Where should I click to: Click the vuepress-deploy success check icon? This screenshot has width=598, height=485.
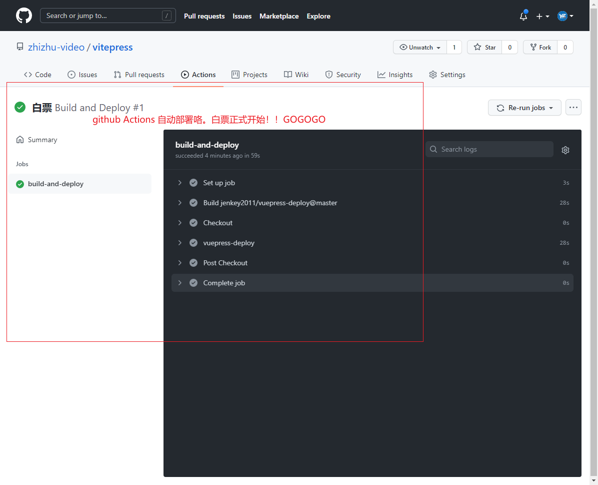[x=193, y=243]
